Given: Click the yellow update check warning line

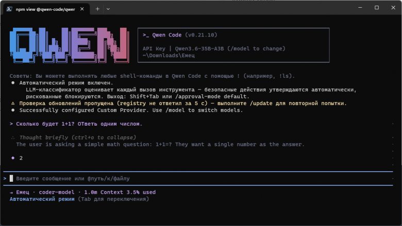Looking at the screenshot, I should 183,103.
